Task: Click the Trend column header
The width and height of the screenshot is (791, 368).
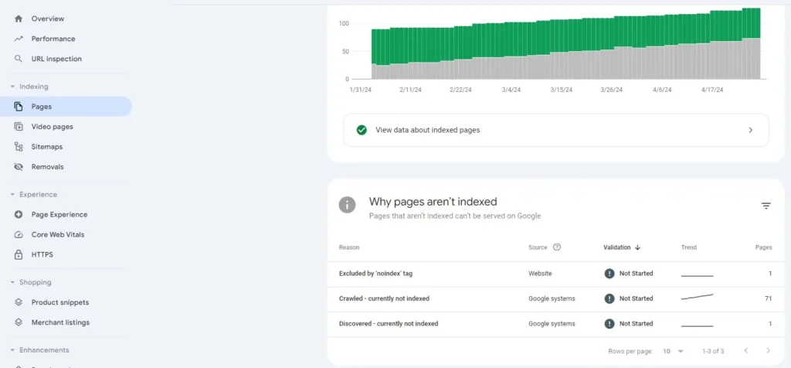Action: coord(688,247)
